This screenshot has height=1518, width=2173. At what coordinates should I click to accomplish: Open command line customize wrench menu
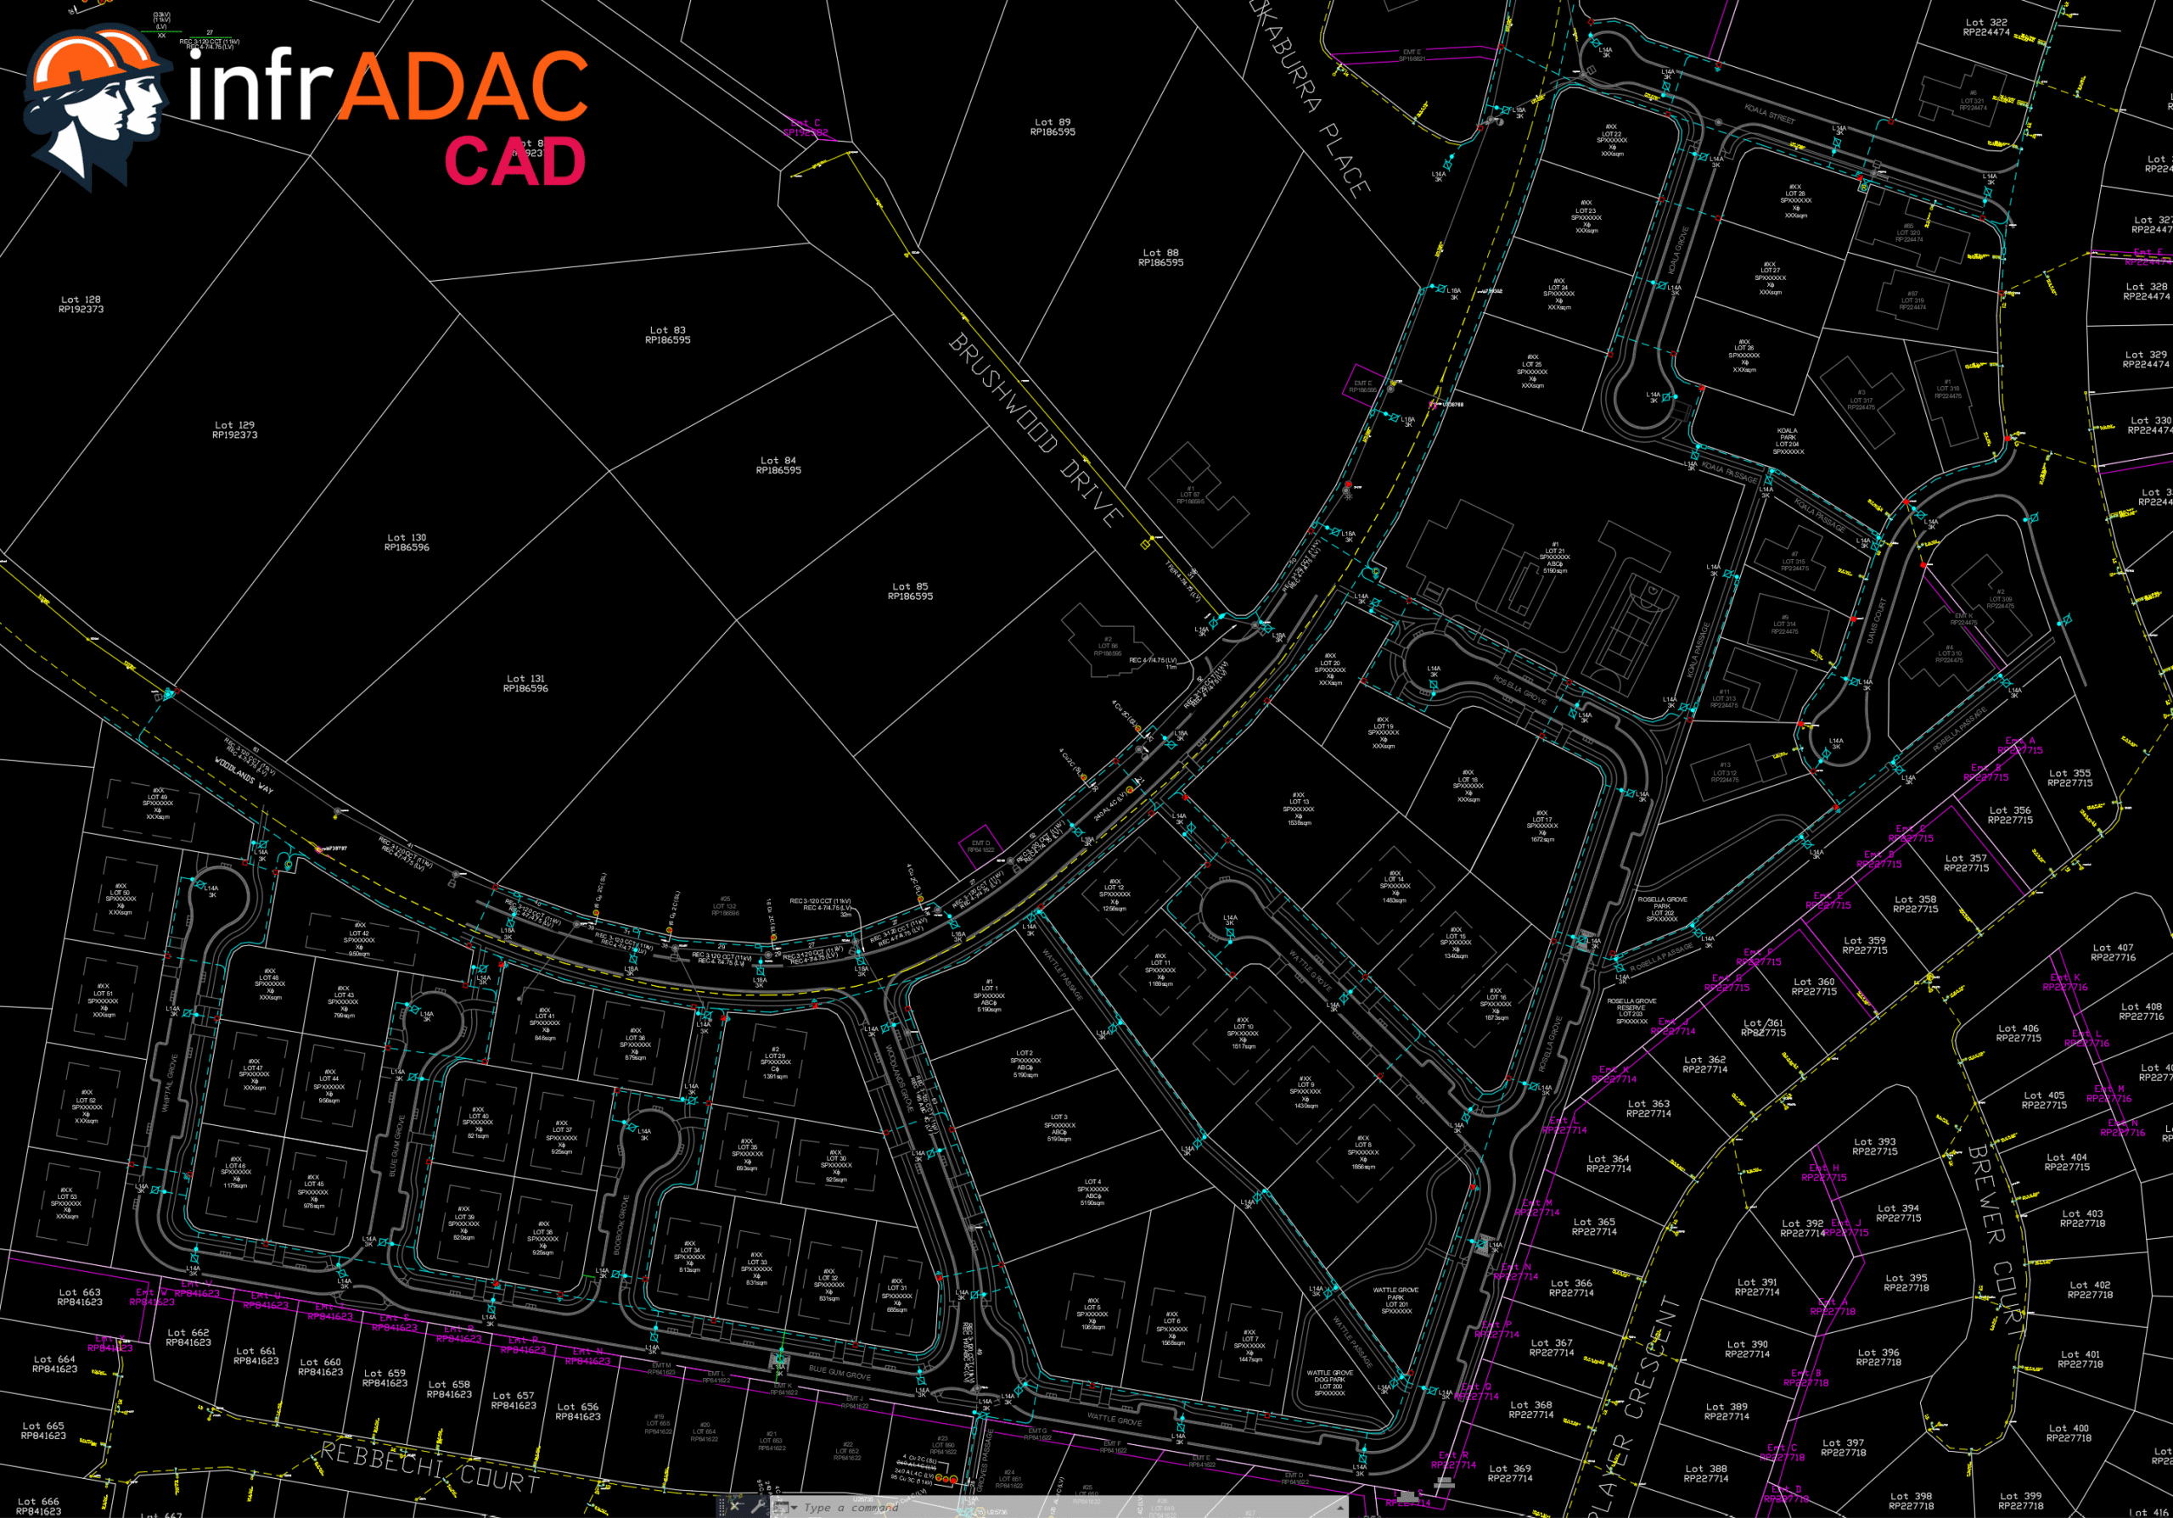(x=759, y=1507)
